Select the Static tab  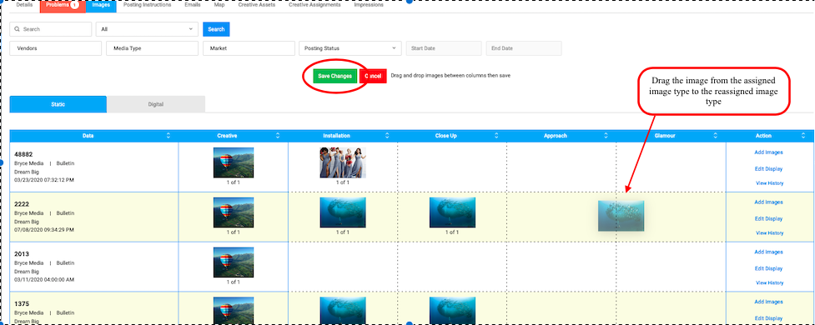58,104
